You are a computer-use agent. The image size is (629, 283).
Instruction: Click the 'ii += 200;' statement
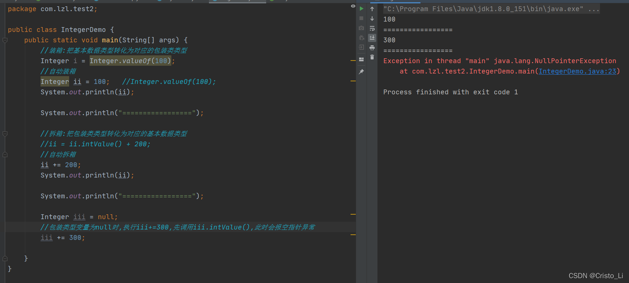61,165
